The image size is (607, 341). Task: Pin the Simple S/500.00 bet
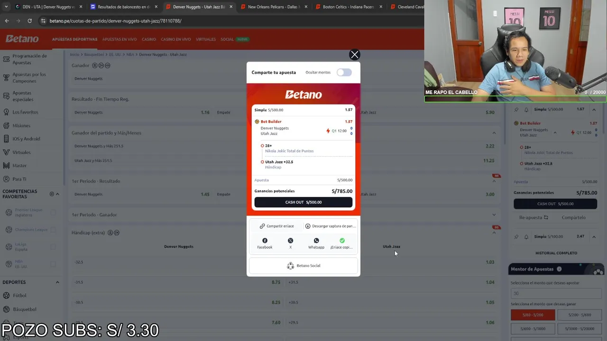516,109
